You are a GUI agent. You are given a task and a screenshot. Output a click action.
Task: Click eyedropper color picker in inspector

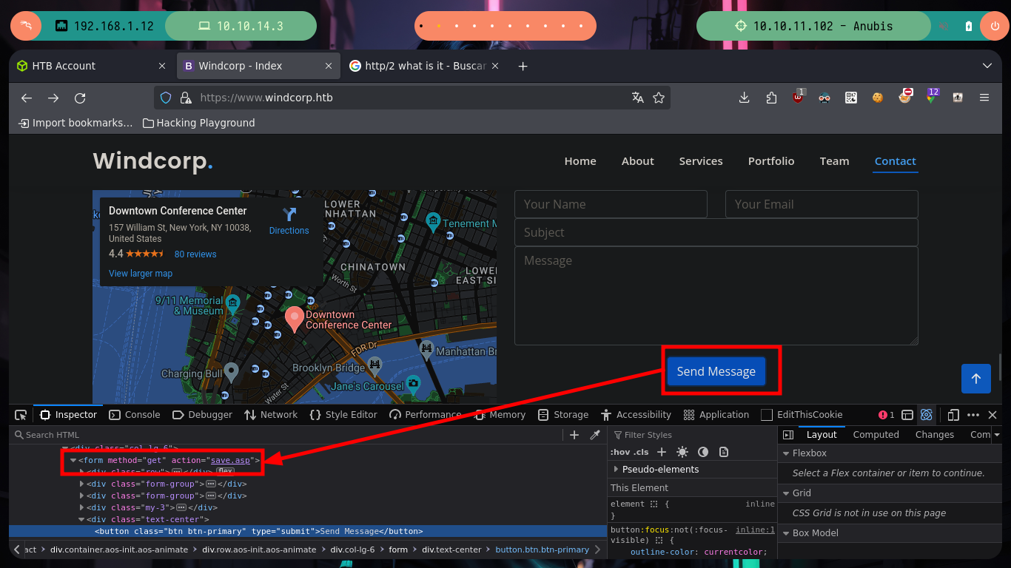coord(594,435)
